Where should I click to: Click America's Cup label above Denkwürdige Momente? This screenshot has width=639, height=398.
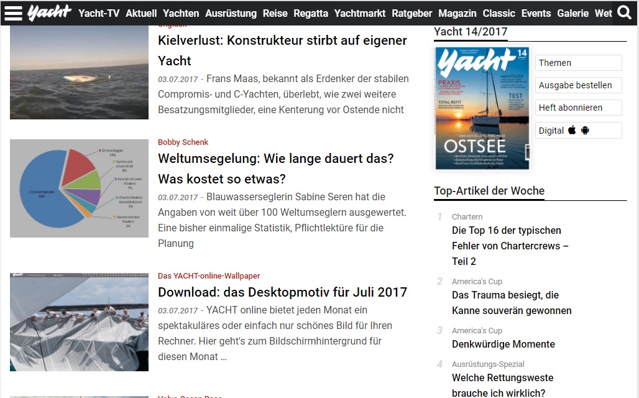(x=477, y=330)
